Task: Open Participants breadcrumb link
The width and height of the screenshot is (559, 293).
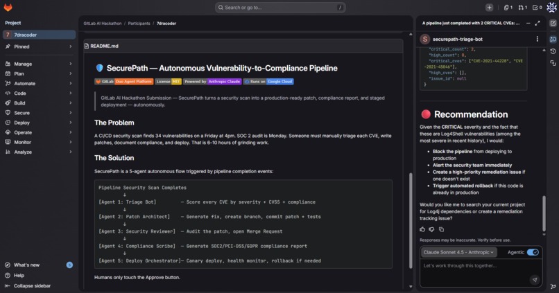Action: click(x=139, y=24)
